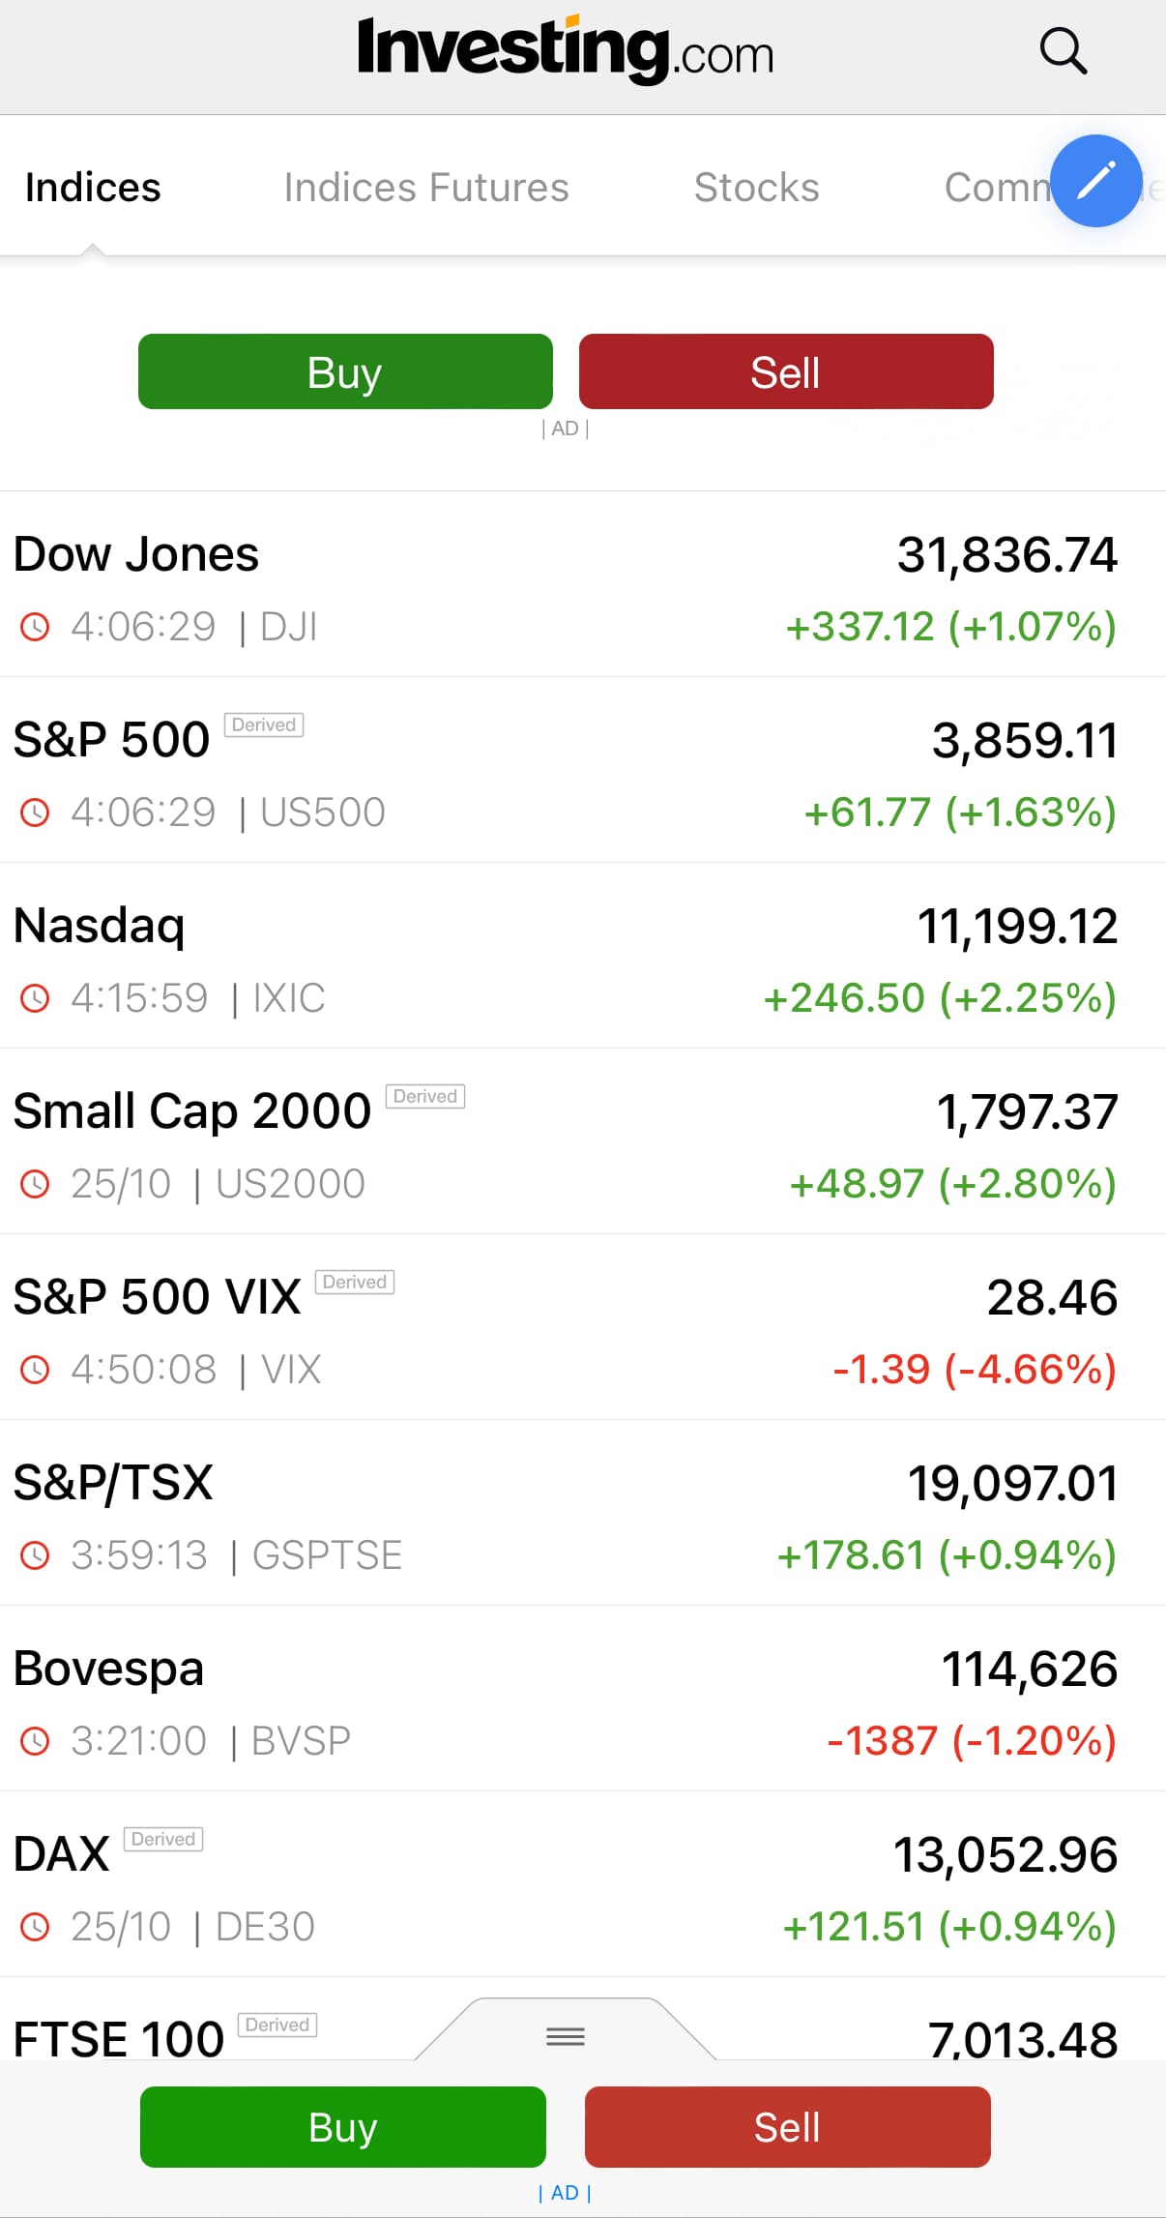1166x2218 pixels.
Task: Click the clock icon in S&P/TSX row
Action: click(35, 1555)
